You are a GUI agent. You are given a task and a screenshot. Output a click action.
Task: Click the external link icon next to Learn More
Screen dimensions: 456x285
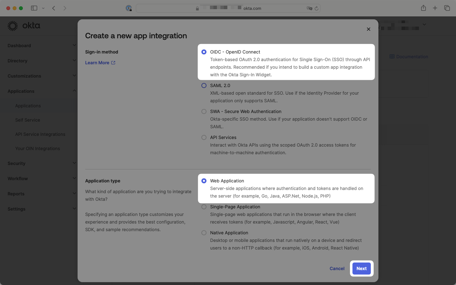113,62
